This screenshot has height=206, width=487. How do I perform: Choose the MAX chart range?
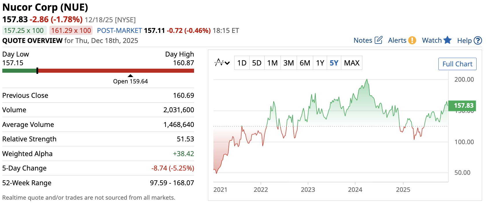352,63
